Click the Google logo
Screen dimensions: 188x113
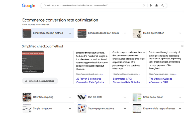29,6
